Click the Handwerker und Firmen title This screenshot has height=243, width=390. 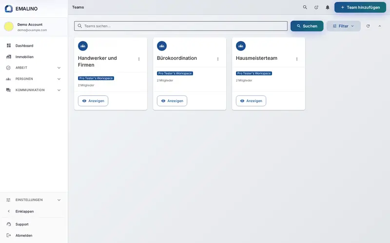(97, 62)
